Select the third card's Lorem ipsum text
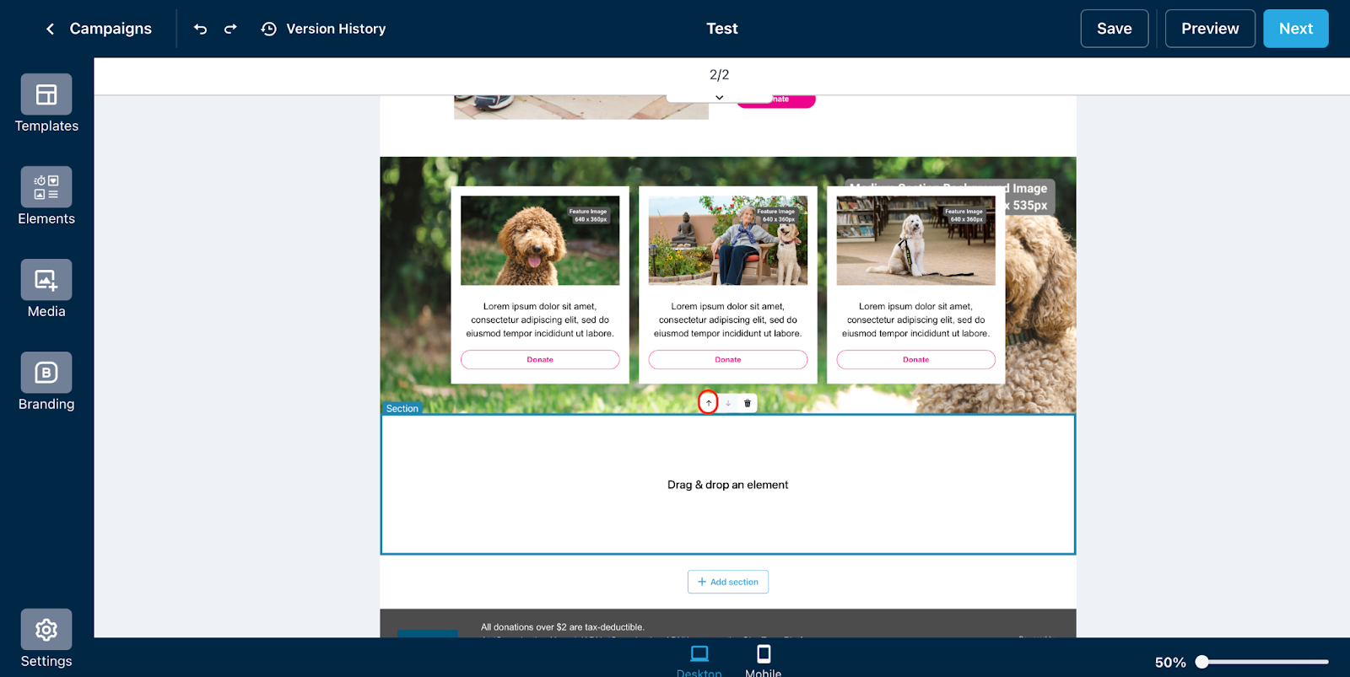The image size is (1350, 677). [x=915, y=320]
